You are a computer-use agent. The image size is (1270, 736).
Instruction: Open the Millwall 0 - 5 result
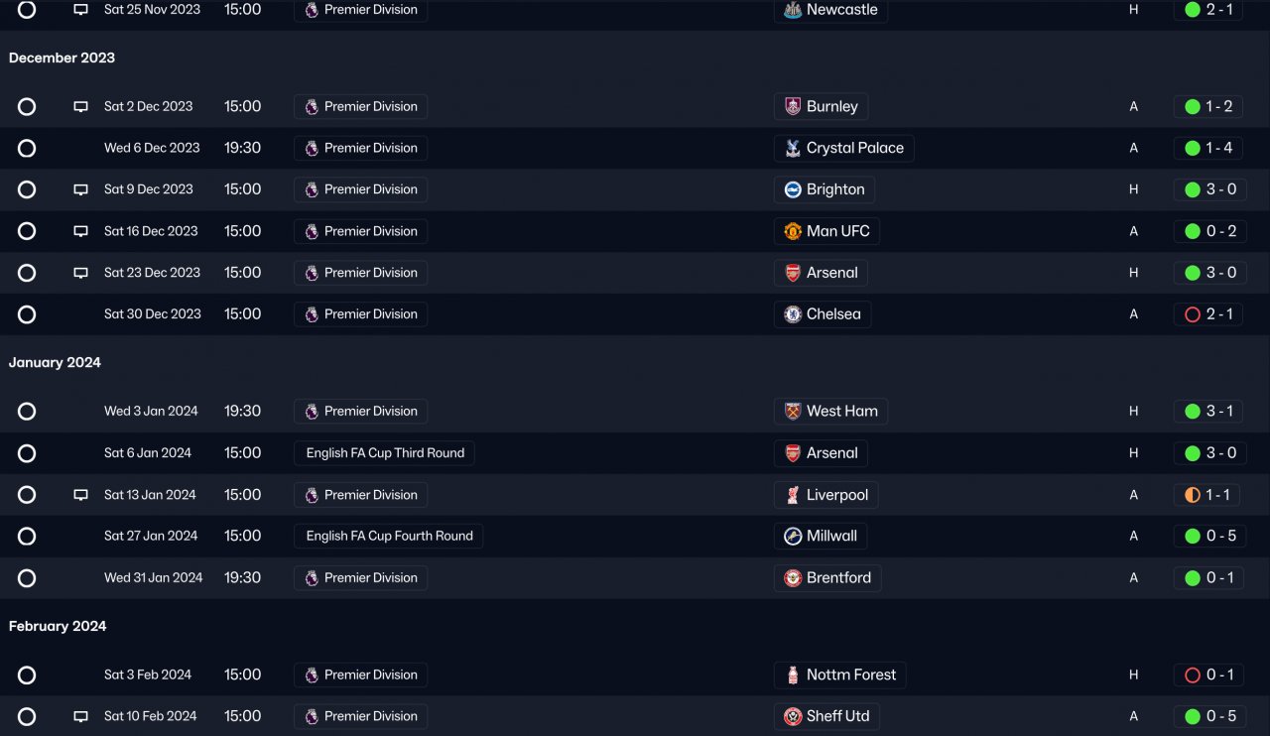click(1208, 536)
